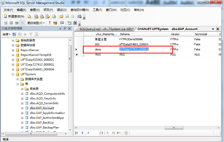Click the save disk icon
This screenshot has width=224, height=142.
click(x=67, y=17)
